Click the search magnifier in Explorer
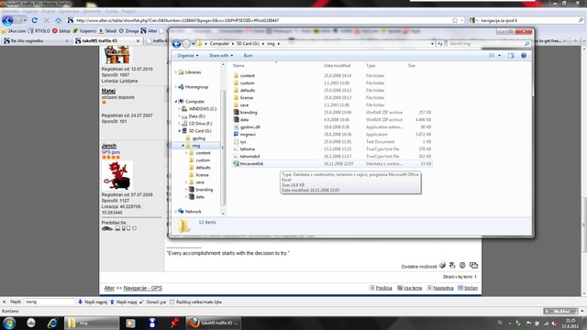 tap(526, 44)
